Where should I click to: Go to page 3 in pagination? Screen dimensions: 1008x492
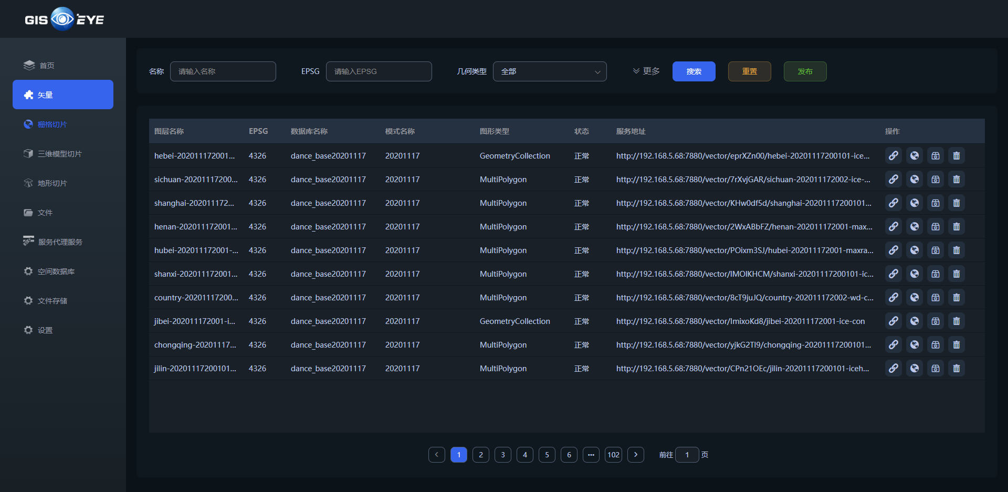(x=503, y=455)
